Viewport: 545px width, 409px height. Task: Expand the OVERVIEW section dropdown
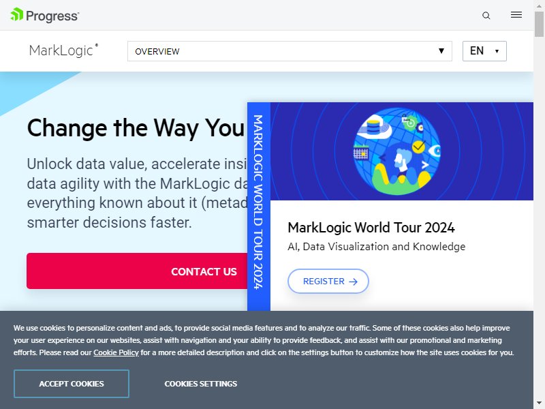(290, 51)
